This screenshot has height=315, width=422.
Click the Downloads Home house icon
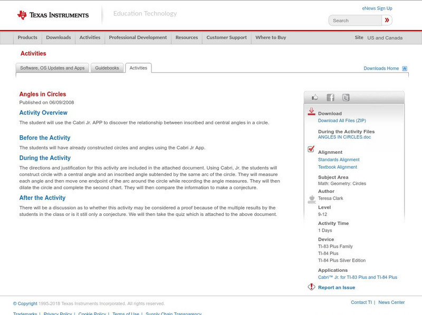tap(405, 68)
